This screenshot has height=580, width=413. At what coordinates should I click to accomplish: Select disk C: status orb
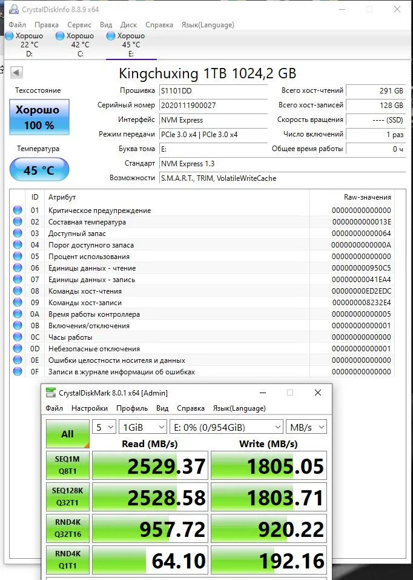tap(60, 36)
